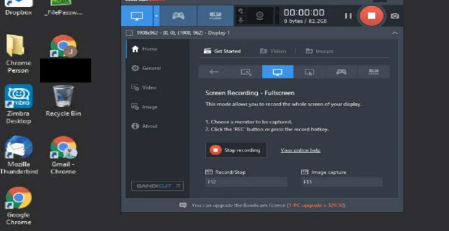
Task: Click the Screen Recording - Fullscreen heading
Action: pos(250,93)
